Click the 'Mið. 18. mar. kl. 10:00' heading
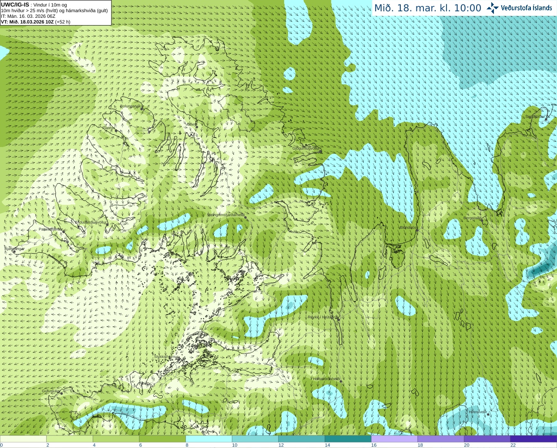557x448 pixels. click(x=428, y=8)
